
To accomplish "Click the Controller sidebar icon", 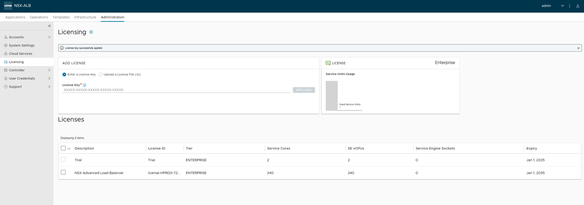I will pyautogui.click(x=6, y=70).
